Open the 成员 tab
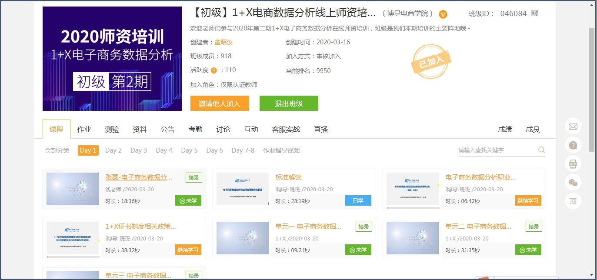 [x=532, y=129]
